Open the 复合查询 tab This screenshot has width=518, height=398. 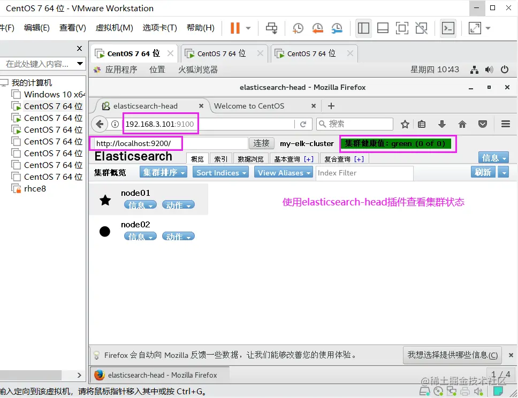click(344, 159)
